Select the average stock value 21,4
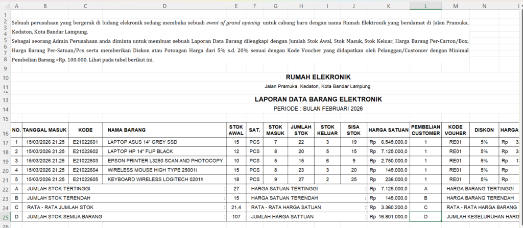Image resolution: width=523 pixels, height=228 pixels. coord(236,207)
